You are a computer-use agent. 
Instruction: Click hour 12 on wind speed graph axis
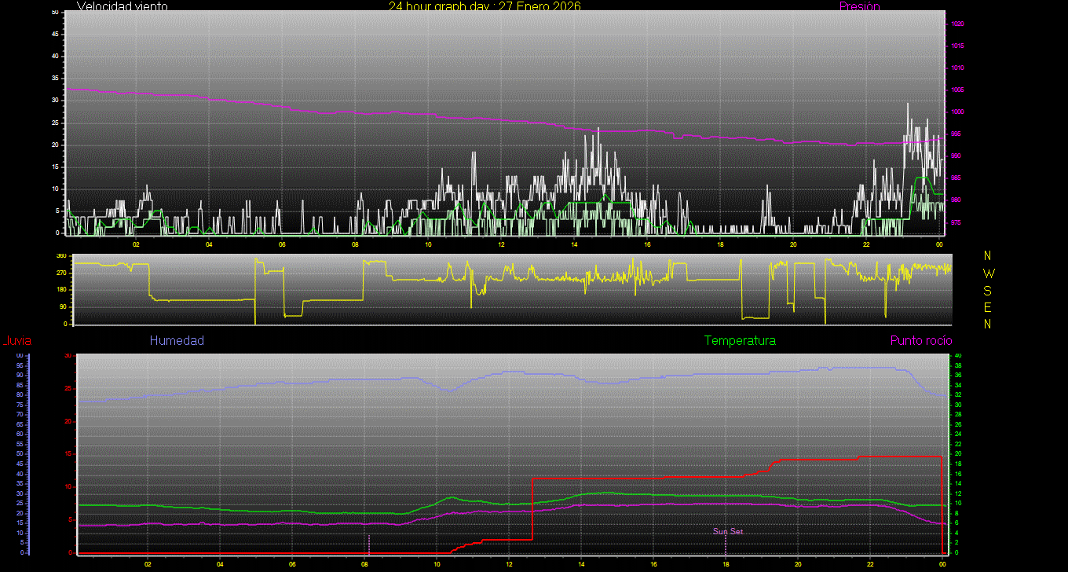click(501, 244)
